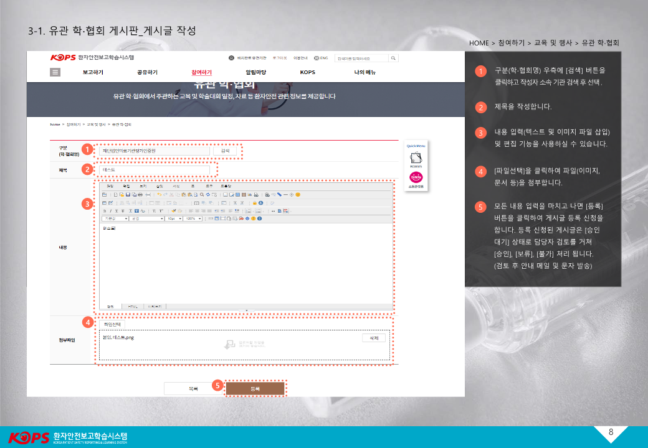Viewport: 648px width, 448px height.
Task: Click the 검색 button beside 구분 field
Action: click(x=225, y=151)
